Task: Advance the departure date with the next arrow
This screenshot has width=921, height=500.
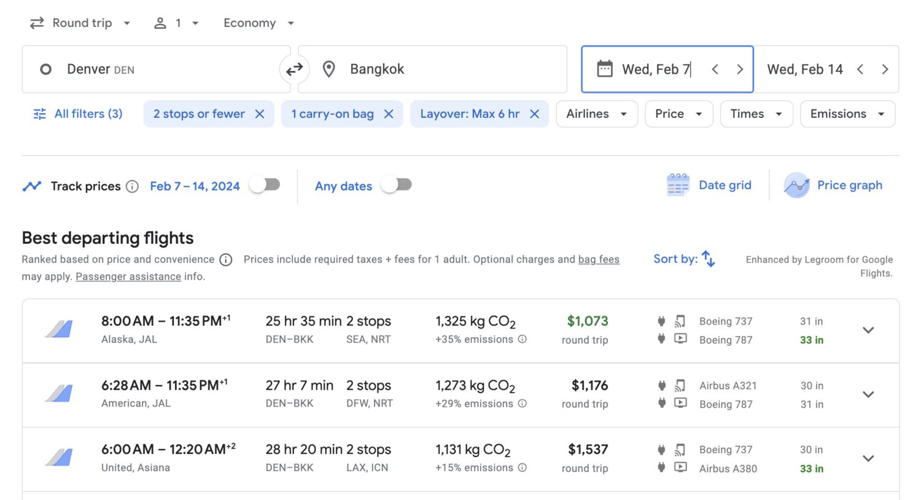Action: pos(740,69)
